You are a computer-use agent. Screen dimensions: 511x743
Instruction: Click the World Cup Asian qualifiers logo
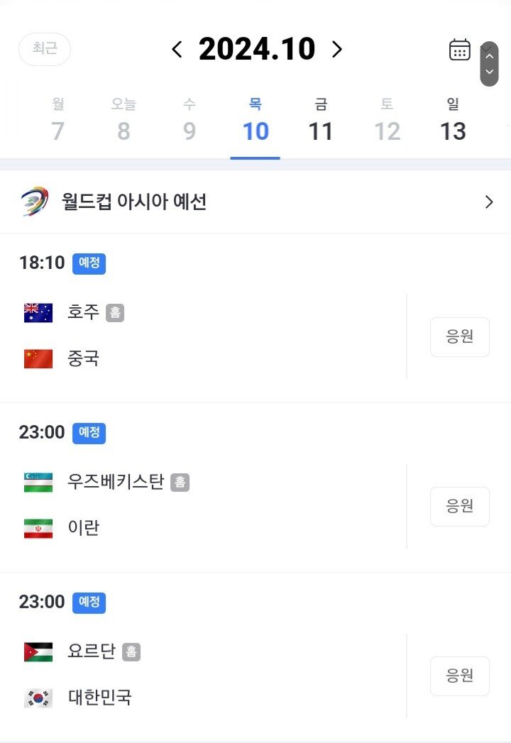(x=35, y=202)
